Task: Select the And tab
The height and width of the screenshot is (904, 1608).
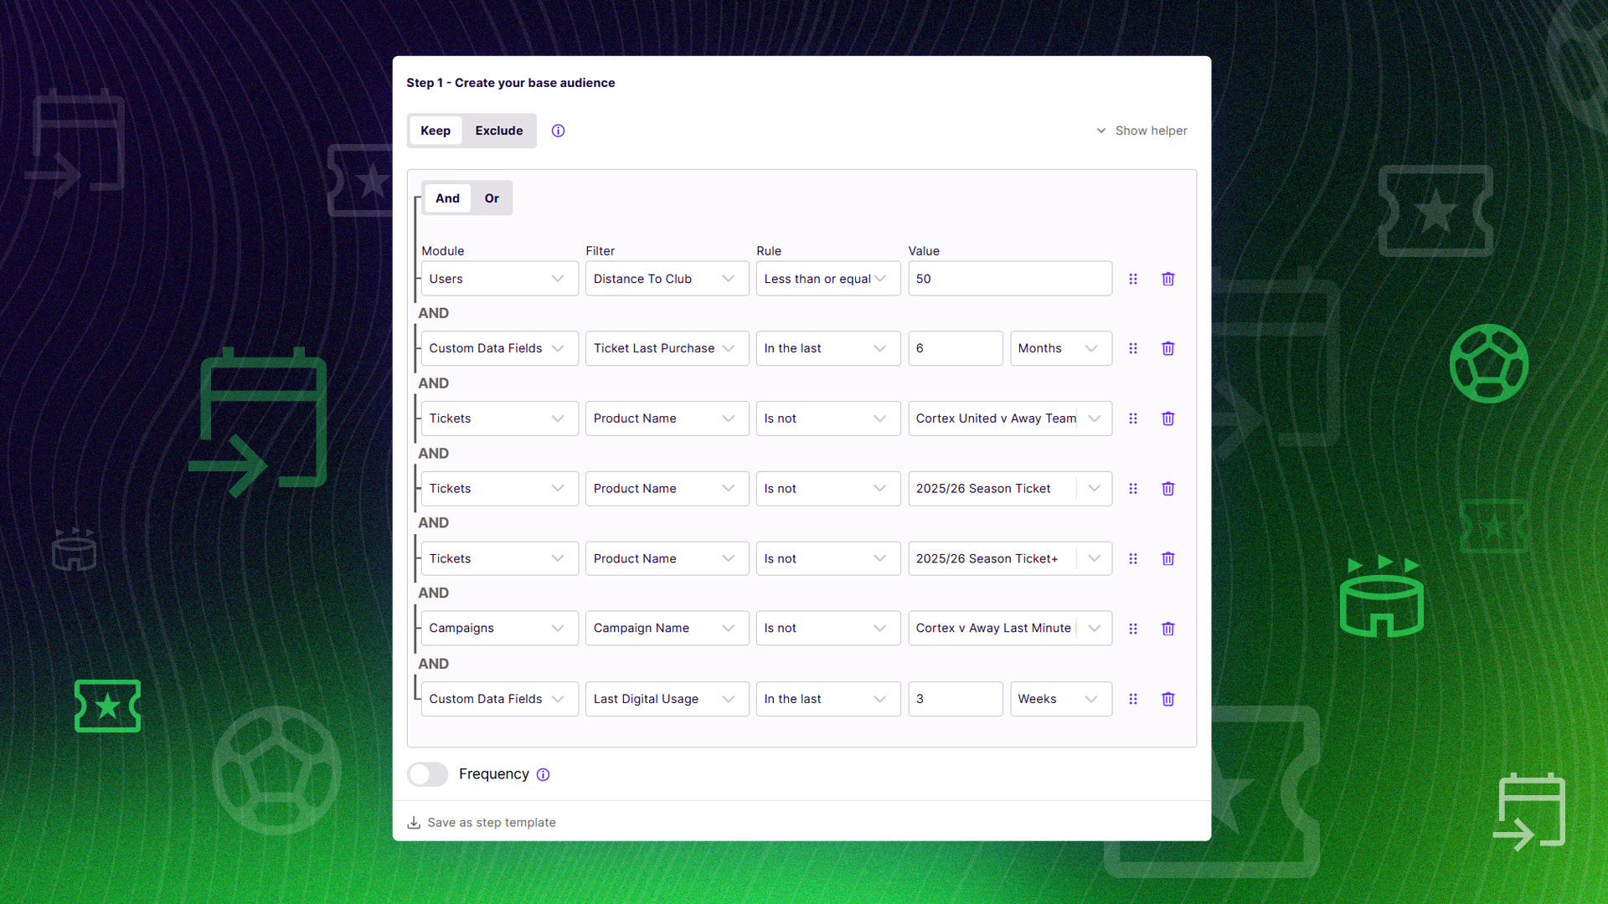Action: (x=447, y=198)
